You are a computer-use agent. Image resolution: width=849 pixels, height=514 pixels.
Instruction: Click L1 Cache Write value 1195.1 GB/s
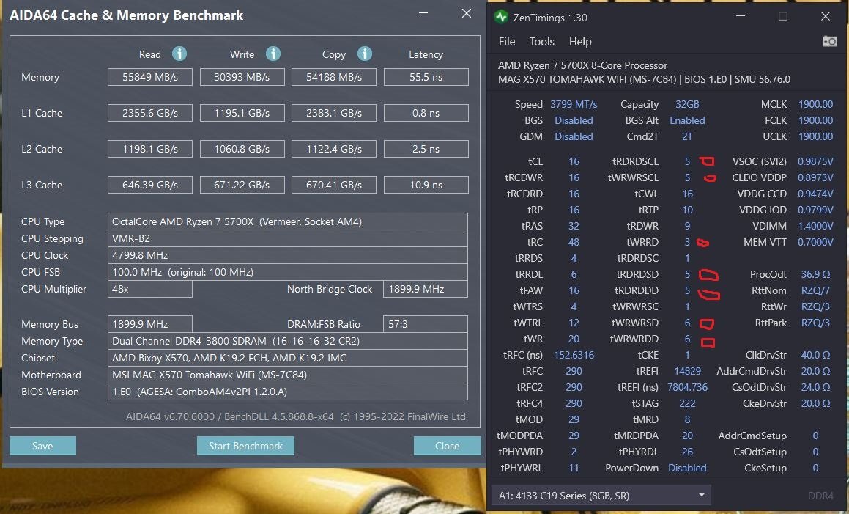point(242,113)
